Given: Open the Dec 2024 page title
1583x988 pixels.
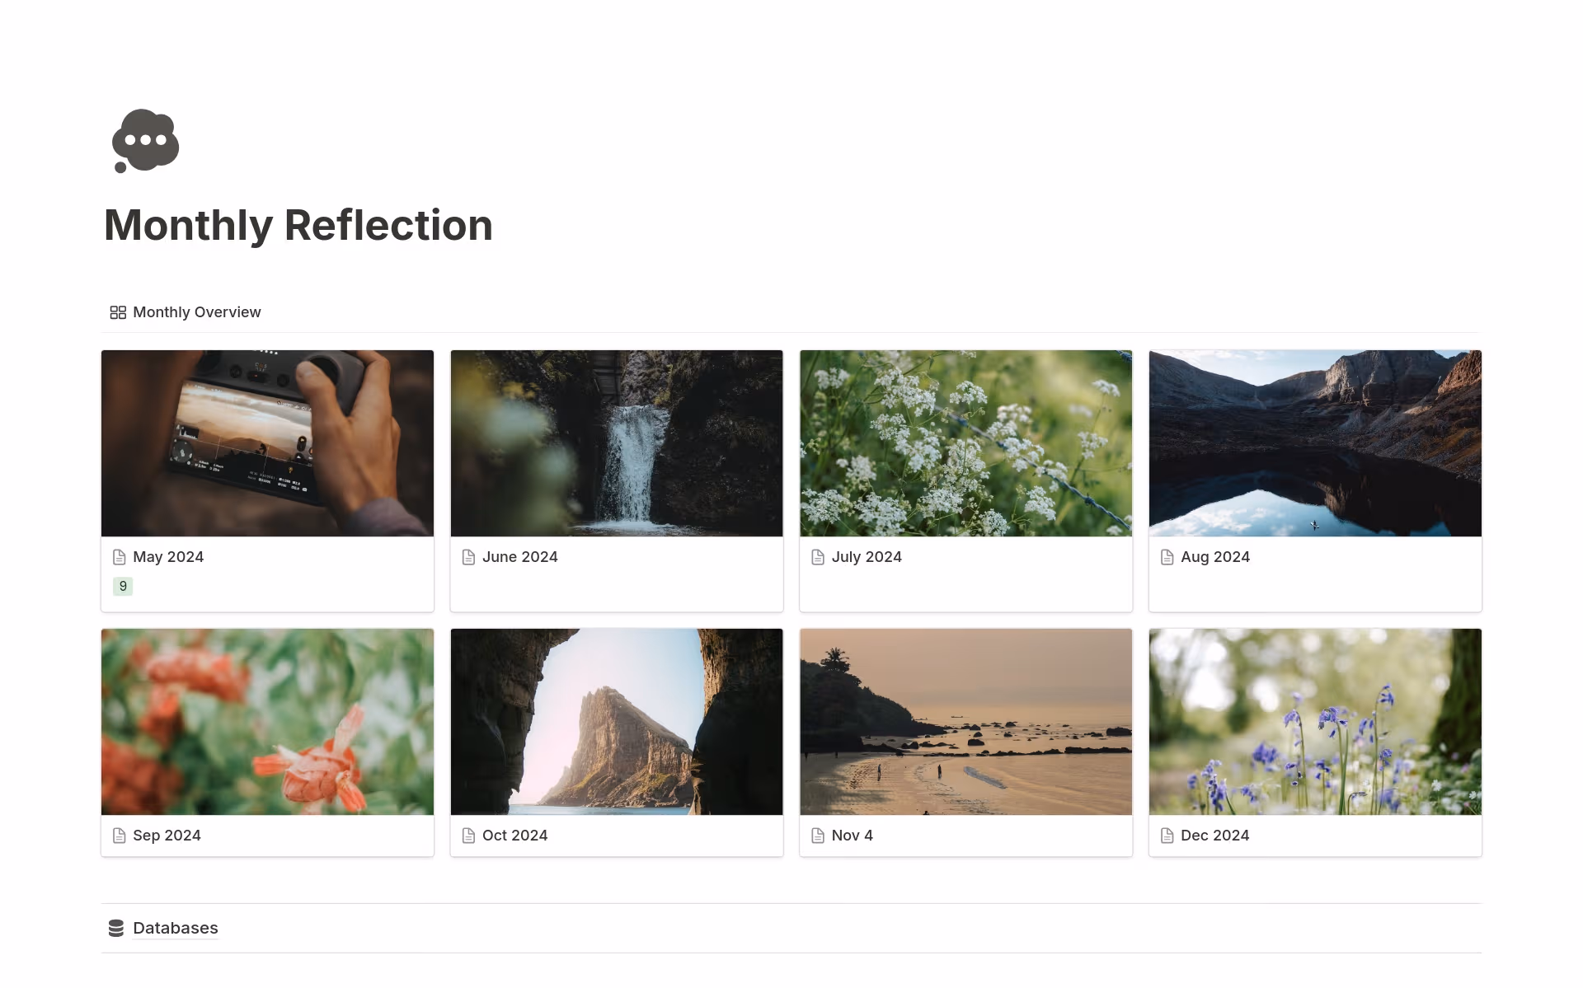Looking at the screenshot, I should click(1214, 836).
